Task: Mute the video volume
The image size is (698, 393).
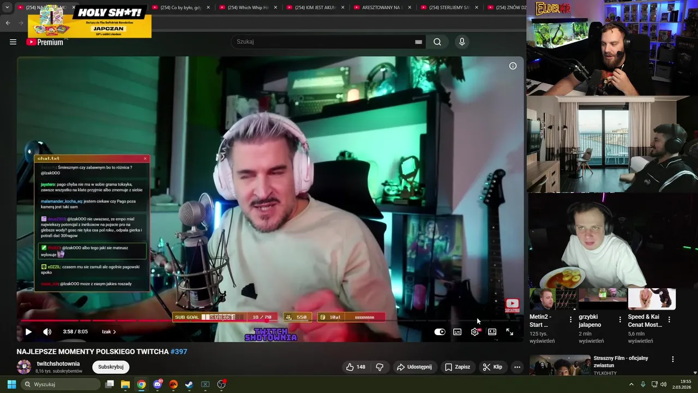Action: (47, 331)
